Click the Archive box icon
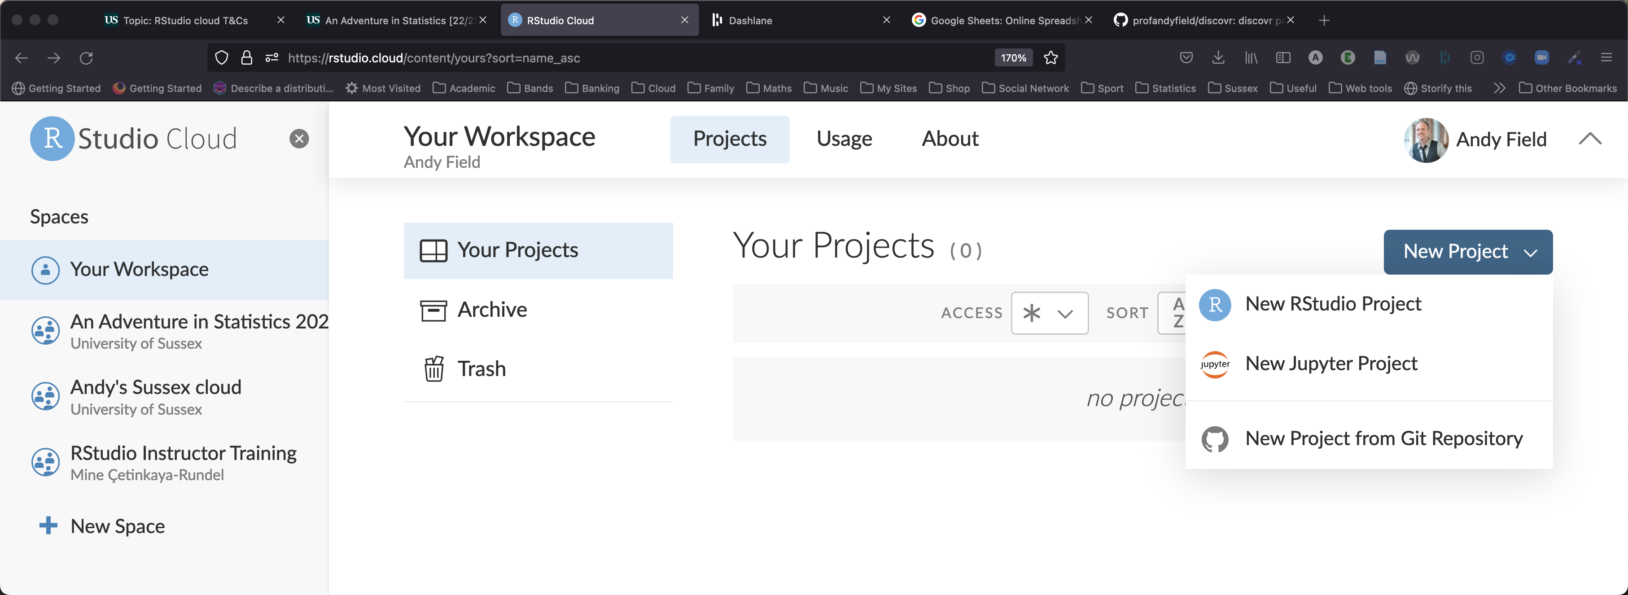 coord(433,310)
